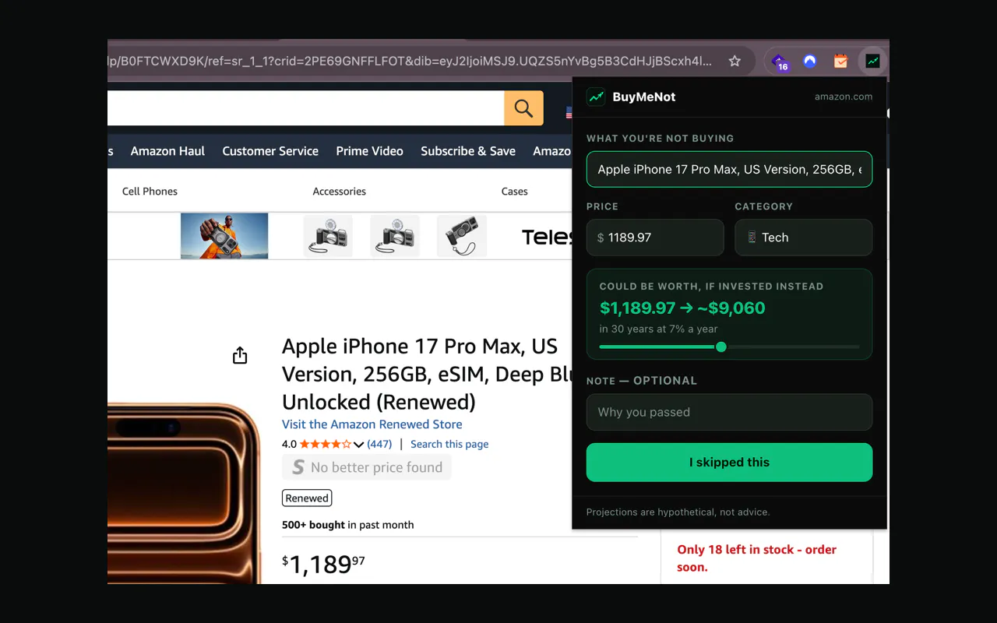Open the (447) ratings link
This screenshot has height=623, width=997.
[379, 445]
